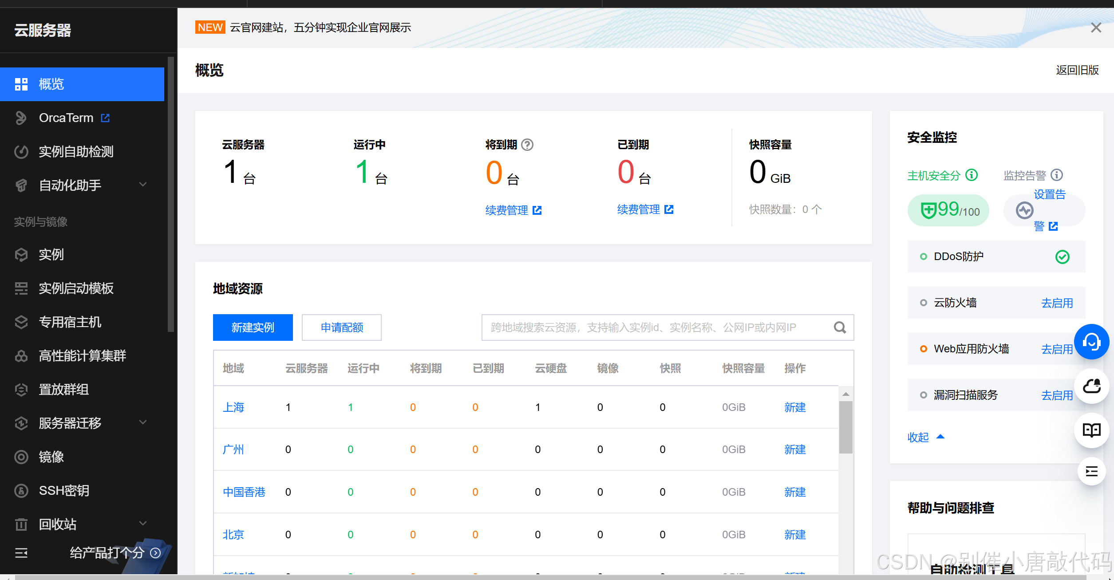Click the region table vertical scrollbar

(x=845, y=427)
